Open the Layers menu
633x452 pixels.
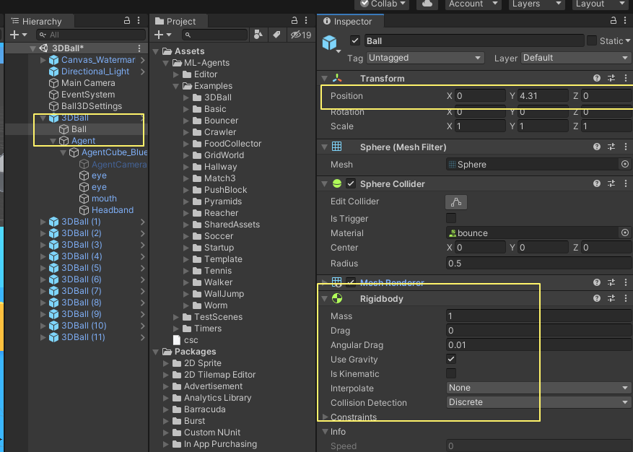click(x=536, y=4)
